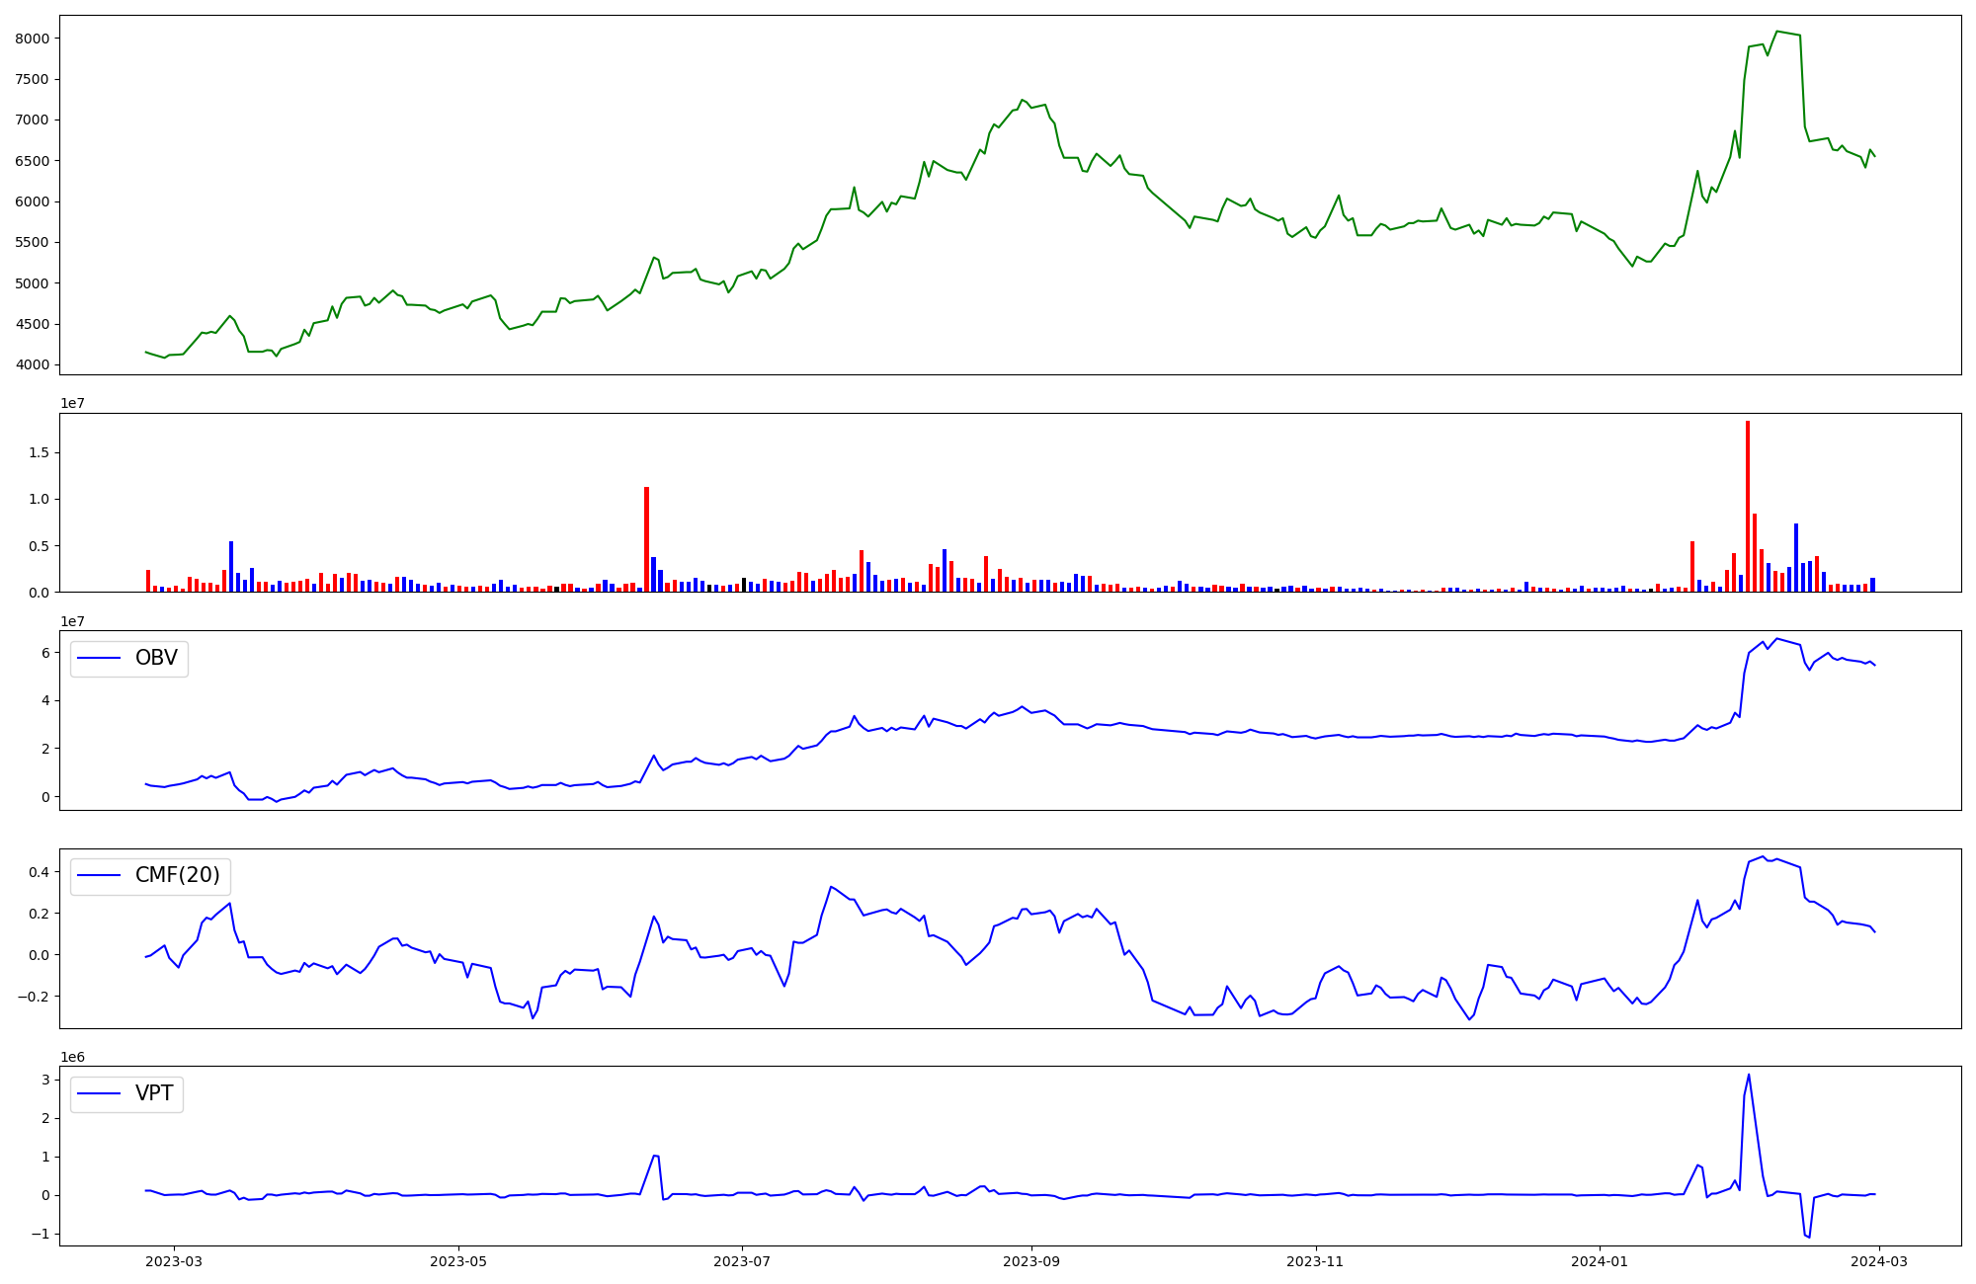The width and height of the screenshot is (1976, 1284).
Task: Click the 2023-11 x-axis date label
Action: [x=1315, y=1260]
